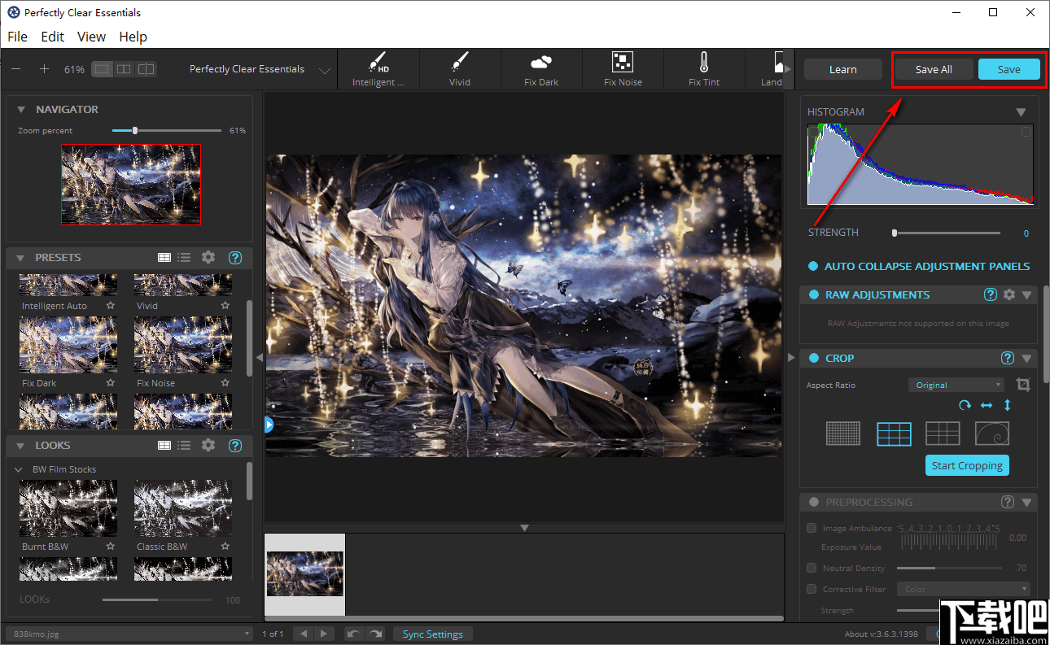
Task: Click the crop tool icon beside Aspect Ratio
Action: coord(1023,385)
